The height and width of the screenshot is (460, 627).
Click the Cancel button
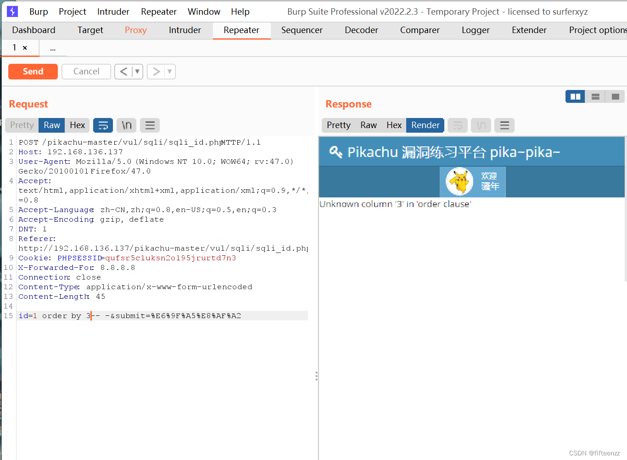pos(86,71)
